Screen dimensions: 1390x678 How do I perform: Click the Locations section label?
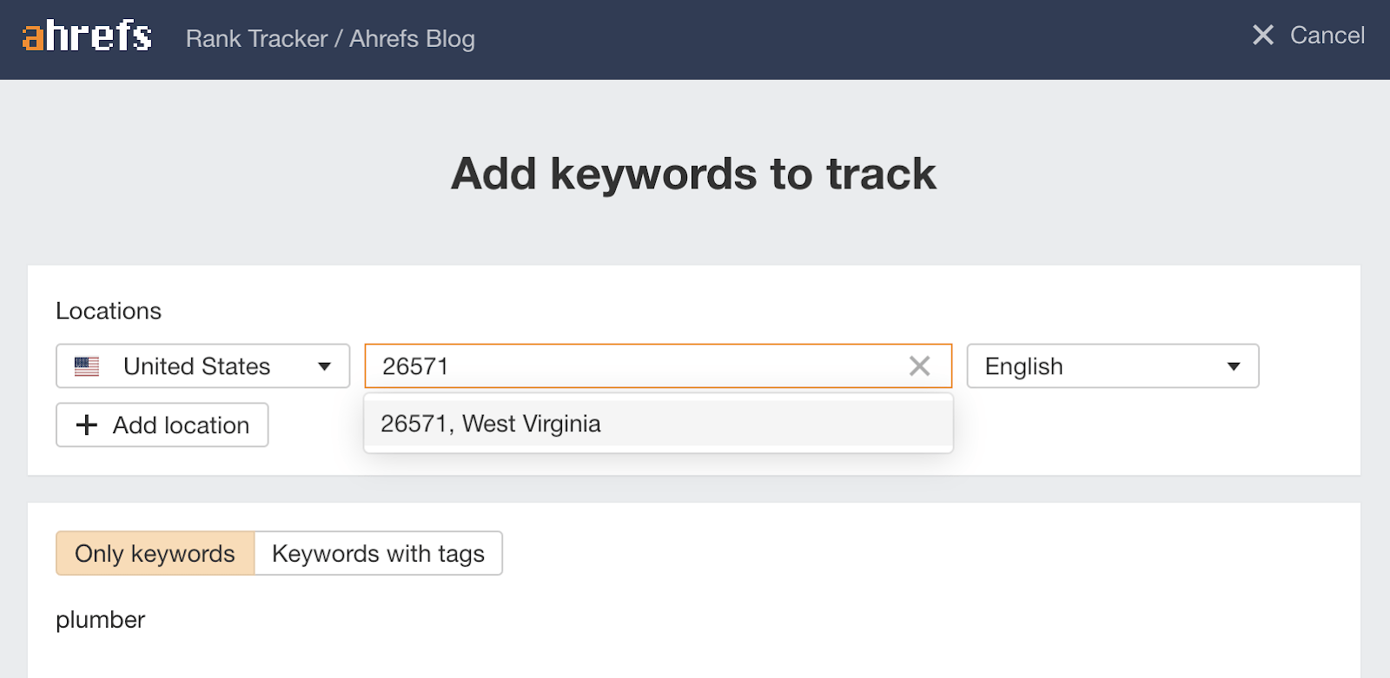click(x=109, y=311)
